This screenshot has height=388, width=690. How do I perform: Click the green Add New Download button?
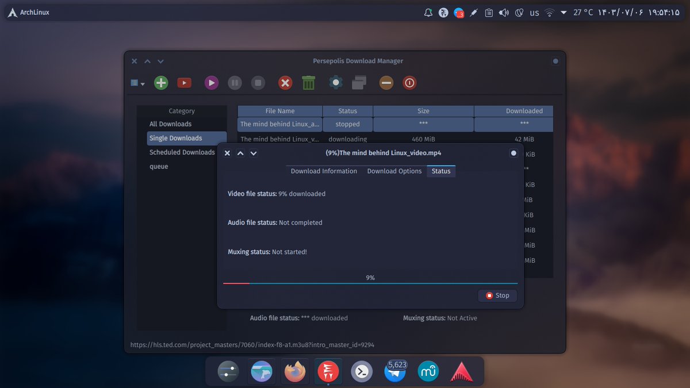click(161, 83)
